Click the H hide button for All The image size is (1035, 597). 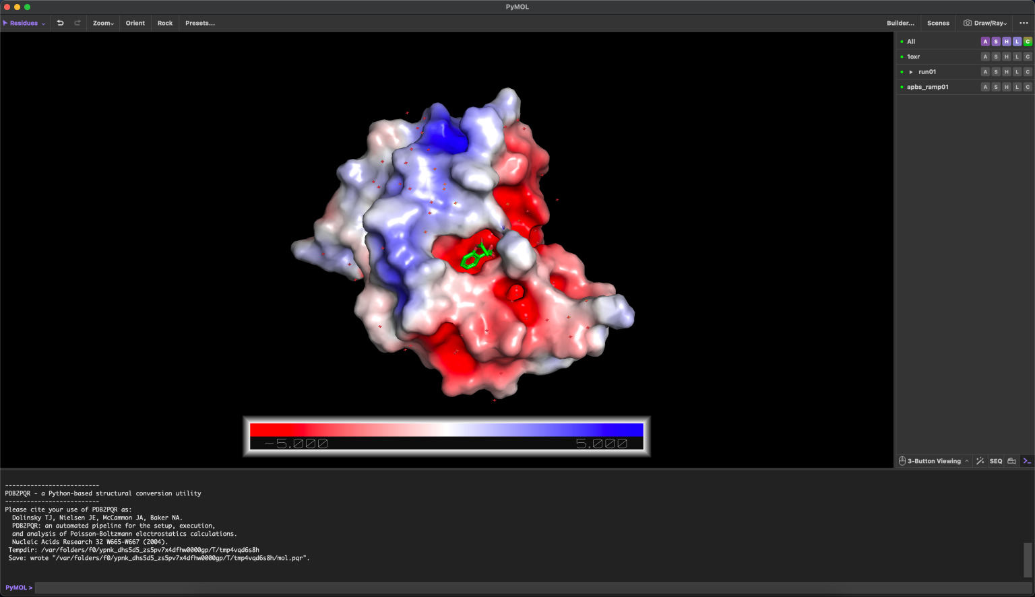(1007, 42)
